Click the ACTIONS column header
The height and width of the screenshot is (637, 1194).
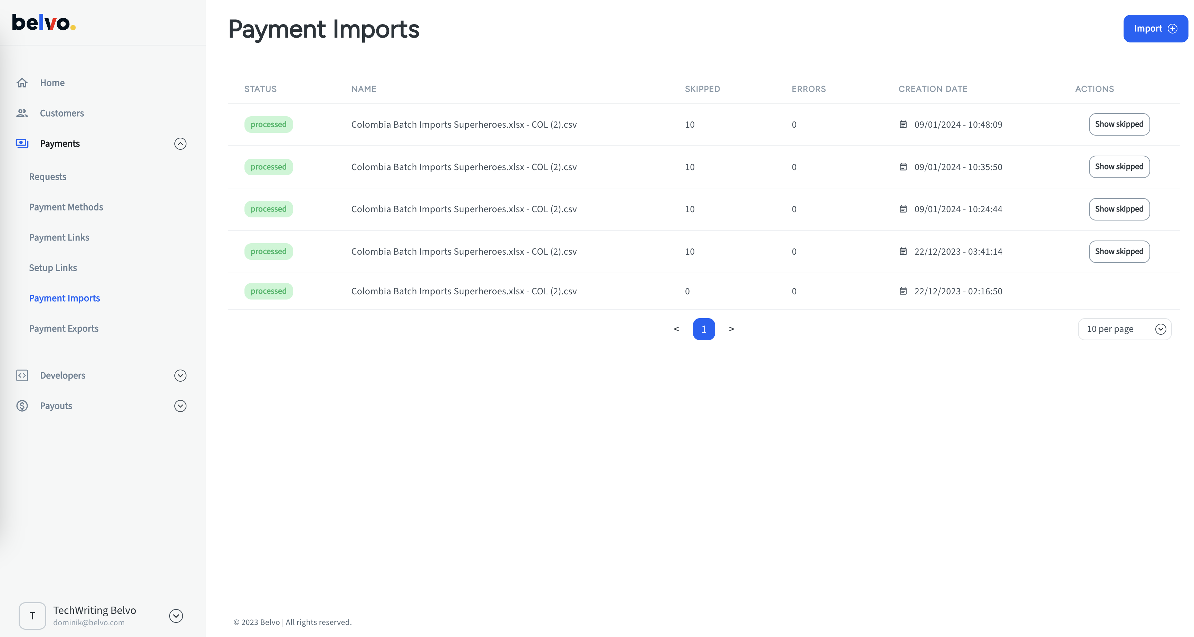click(1094, 89)
